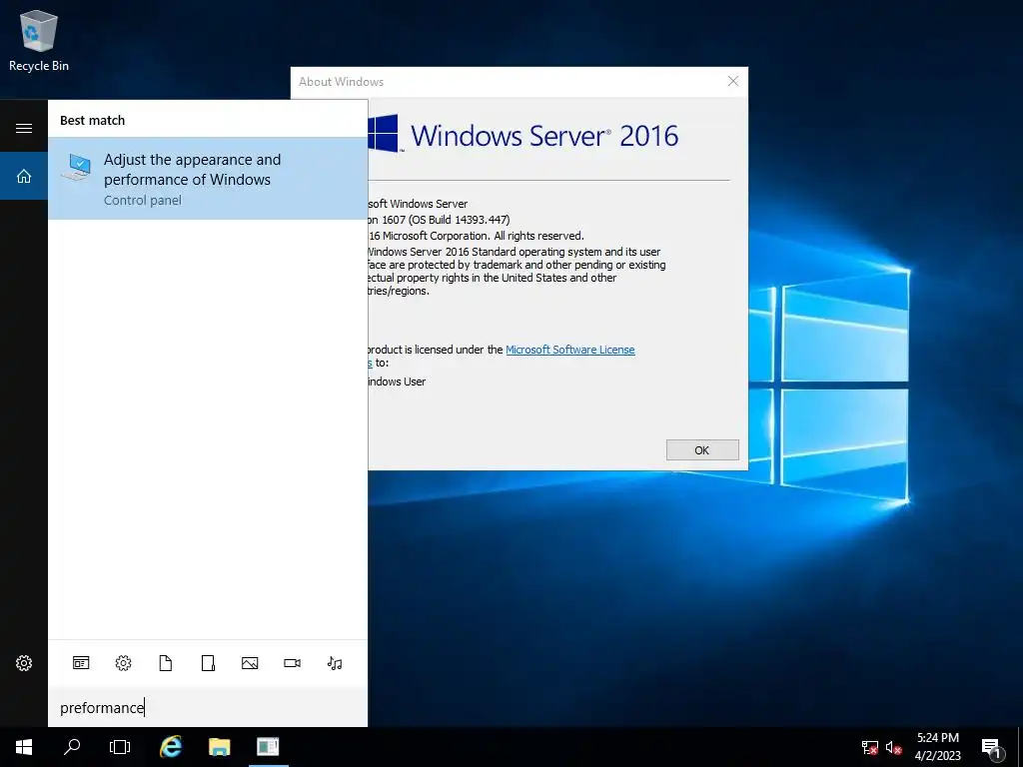
Task: Open the volume tray icon
Action: (893, 747)
